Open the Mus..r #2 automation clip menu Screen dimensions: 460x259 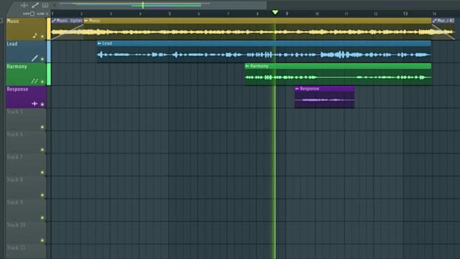434,20
